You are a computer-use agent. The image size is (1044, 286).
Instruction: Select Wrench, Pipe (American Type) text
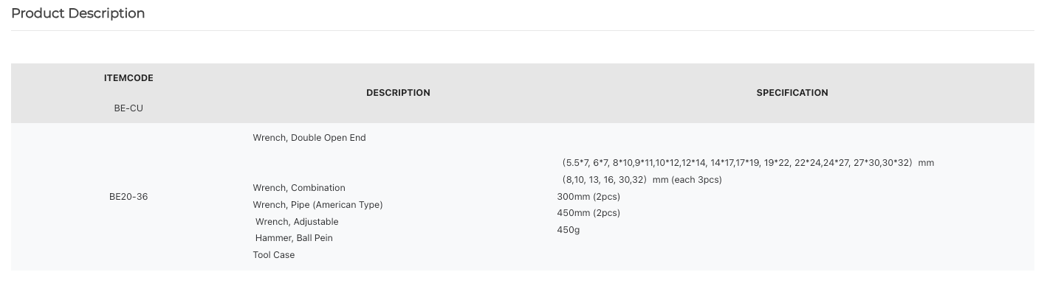317,205
